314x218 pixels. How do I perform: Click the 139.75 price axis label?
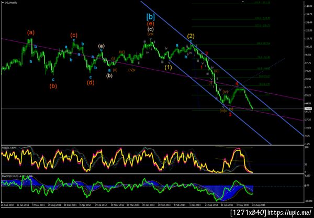pos(308,14)
